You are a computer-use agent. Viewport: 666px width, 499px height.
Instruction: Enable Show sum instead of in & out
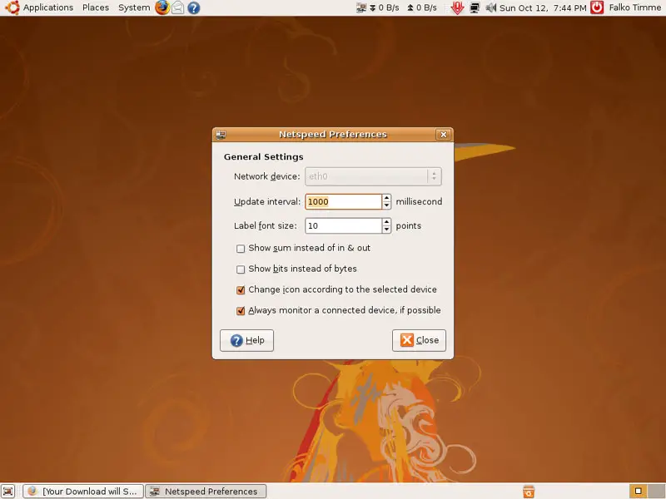click(241, 249)
